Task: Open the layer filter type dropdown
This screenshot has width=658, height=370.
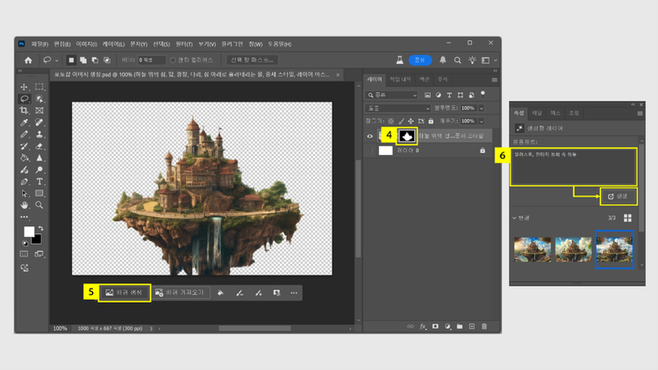Action: click(x=393, y=95)
